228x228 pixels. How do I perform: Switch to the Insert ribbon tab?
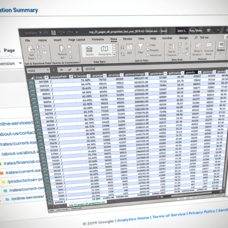point(57,40)
